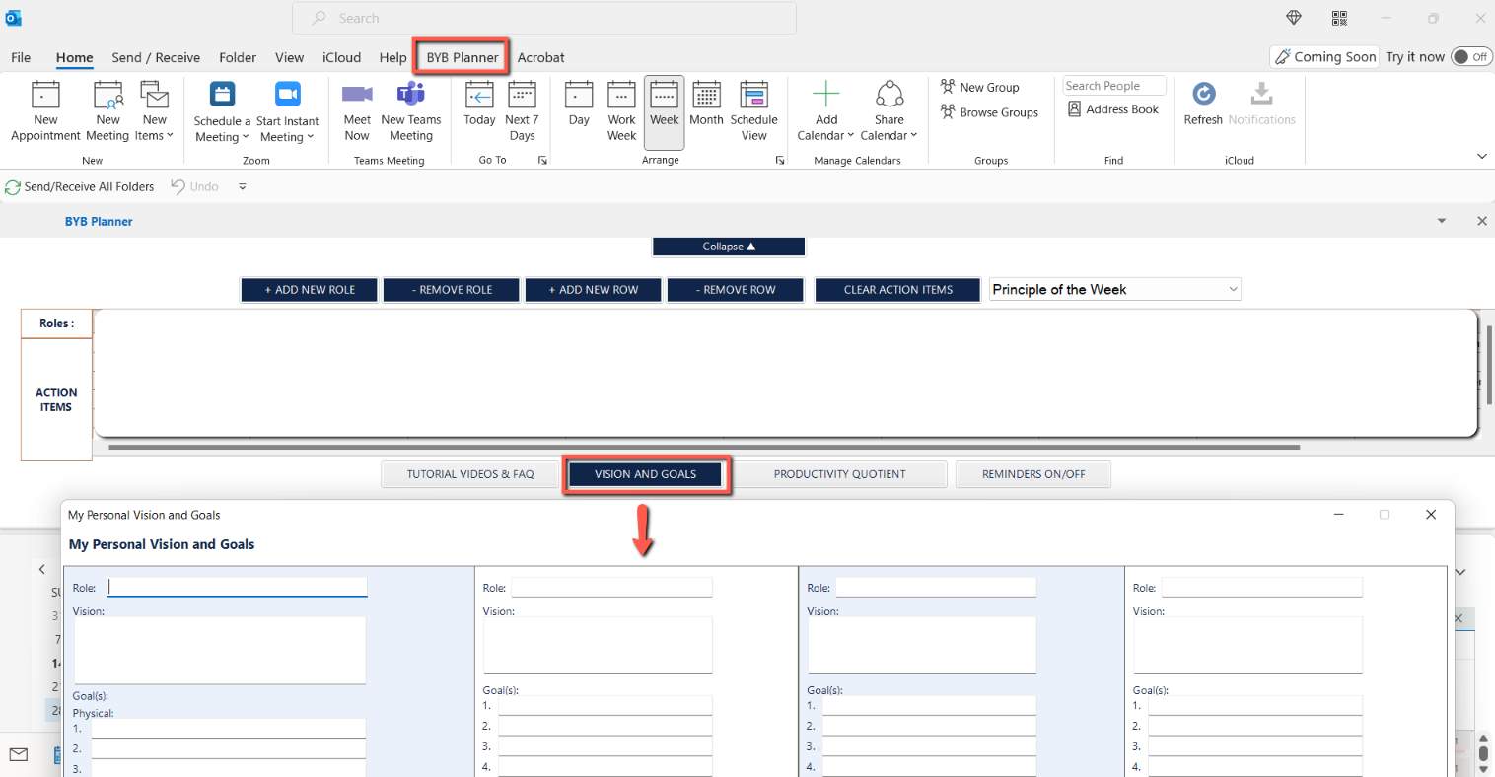
Task: Switch calendar to Day view
Action: (579, 104)
